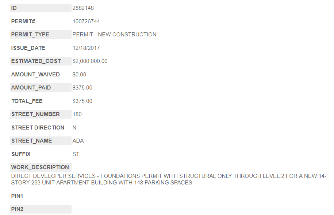Select the $0.00 amount waived value
Image resolution: width=334 pixels, height=215 pixels.
click(x=79, y=75)
